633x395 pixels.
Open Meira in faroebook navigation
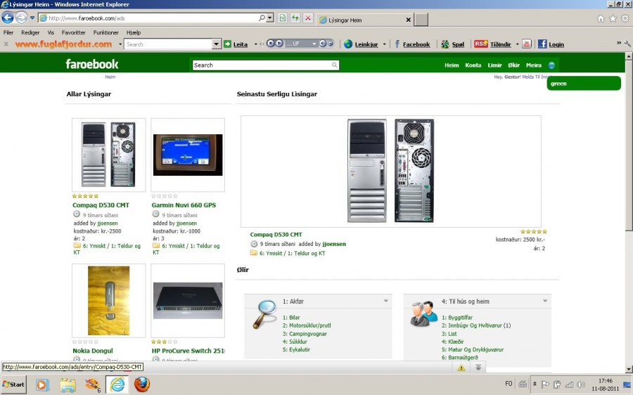click(534, 65)
